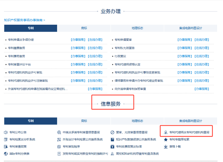Switch to 商标 tab under 业务办理
This screenshot has width=223, height=162.
pos(84,28)
